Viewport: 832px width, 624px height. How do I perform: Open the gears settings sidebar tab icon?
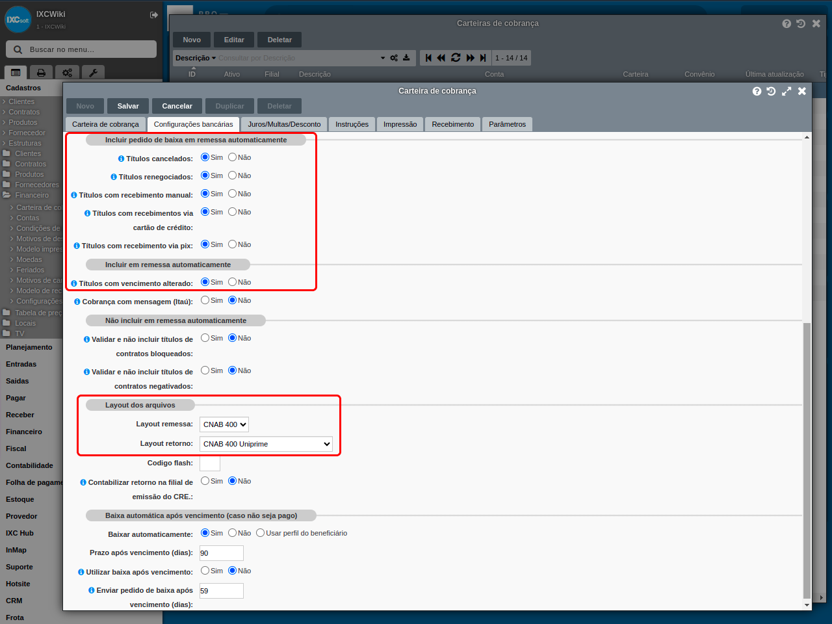tap(67, 73)
